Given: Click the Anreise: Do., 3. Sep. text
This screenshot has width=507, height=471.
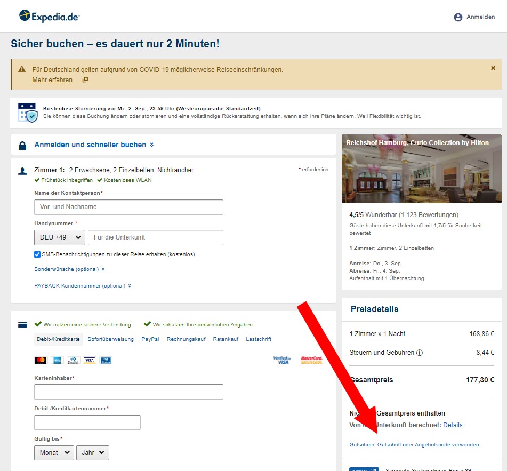Looking at the screenshot, I should coord(376,264).
